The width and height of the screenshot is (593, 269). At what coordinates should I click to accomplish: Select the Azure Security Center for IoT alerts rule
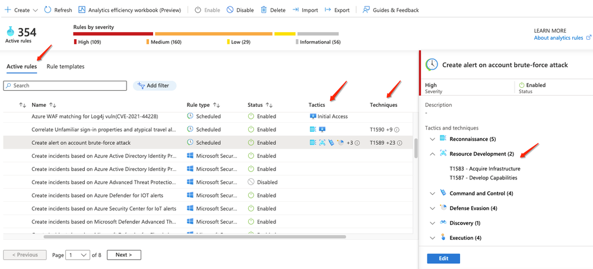(104, 208)
